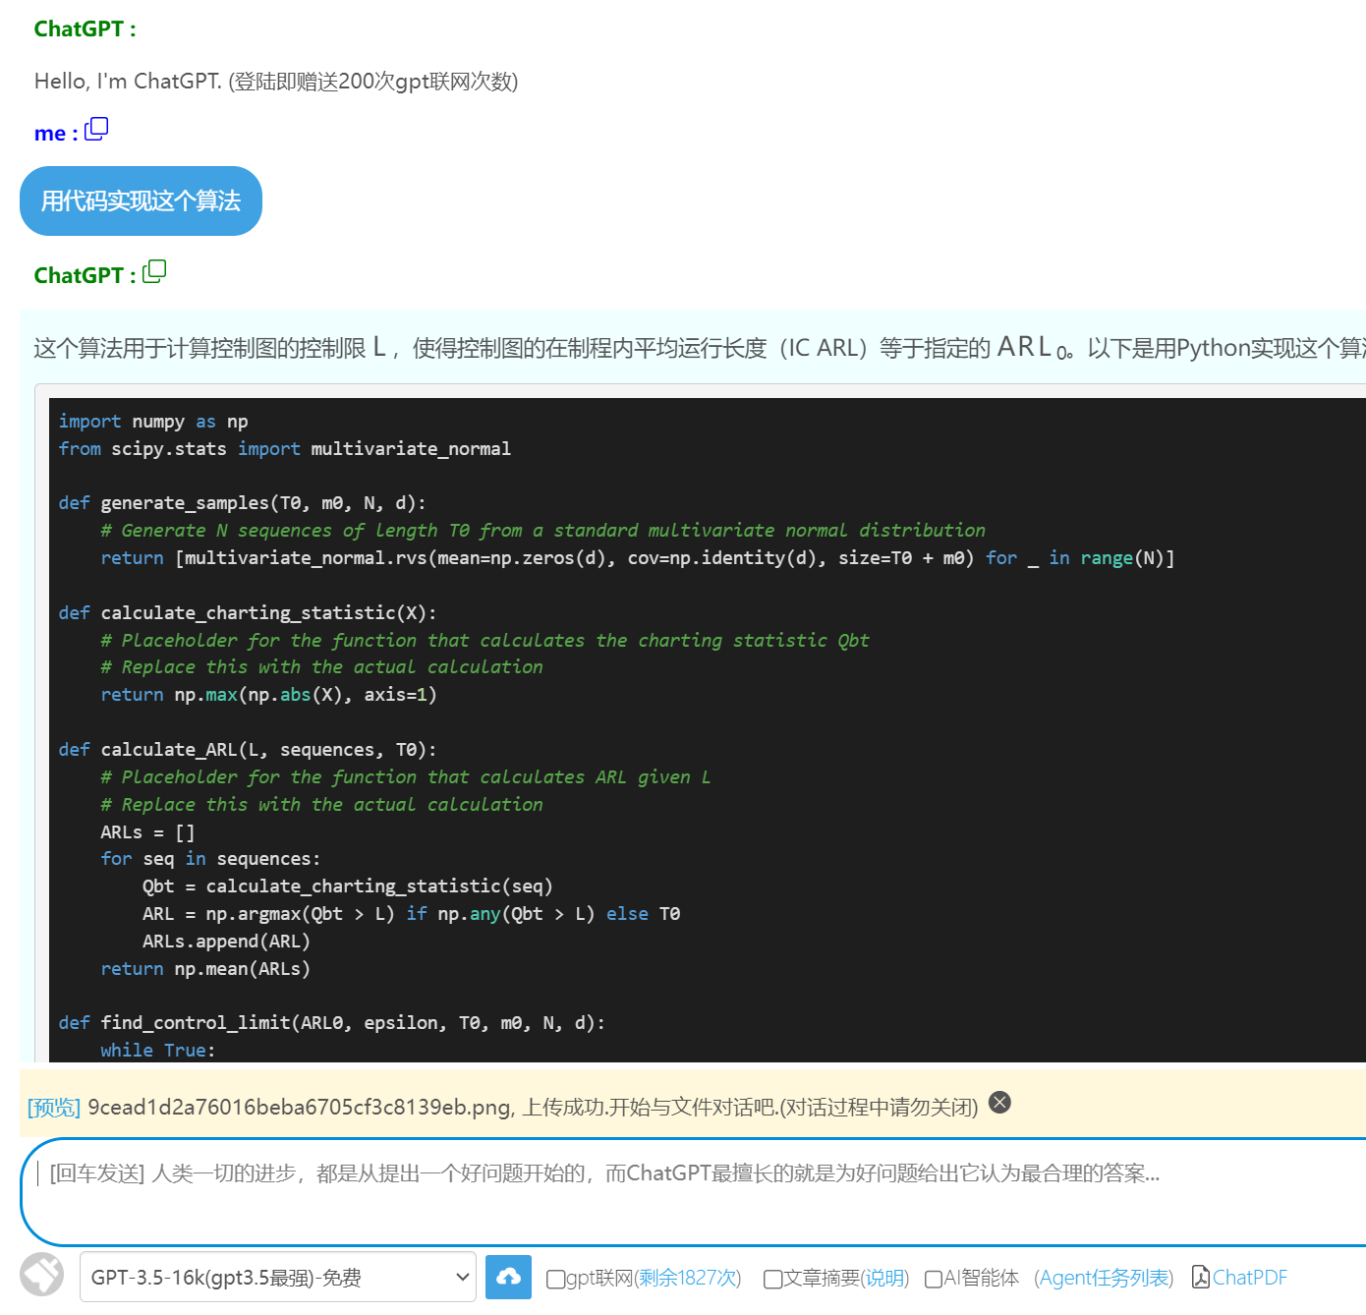This screenshot has width=1366, height=1315.
Task: Open the Agent任务列表 link
Action: point(1106,1278)
